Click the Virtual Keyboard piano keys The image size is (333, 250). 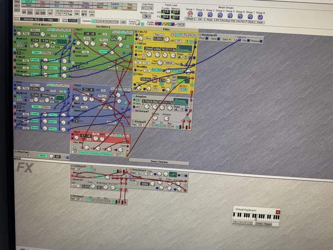pos(256,217)
